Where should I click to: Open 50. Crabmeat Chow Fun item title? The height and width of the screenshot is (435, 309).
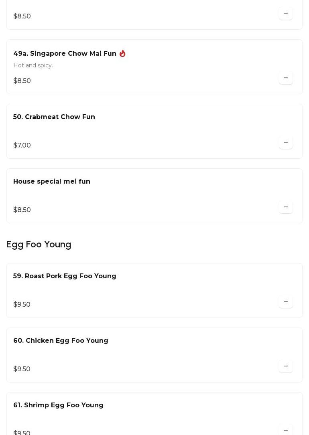(x=54, y=117)
